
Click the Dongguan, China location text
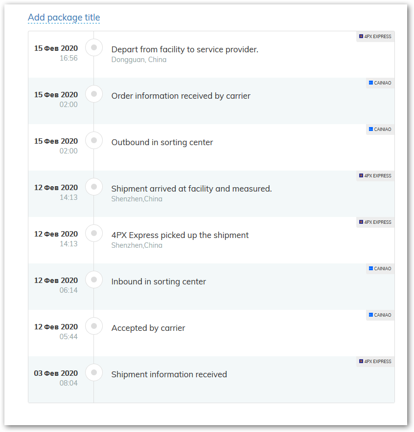tap(139, 60)
